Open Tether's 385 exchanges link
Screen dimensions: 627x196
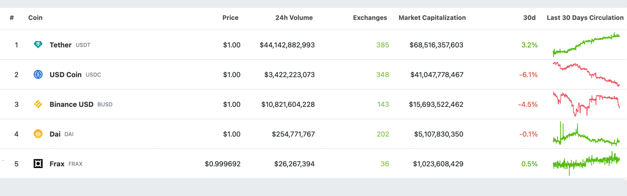[x=383, y=45]
